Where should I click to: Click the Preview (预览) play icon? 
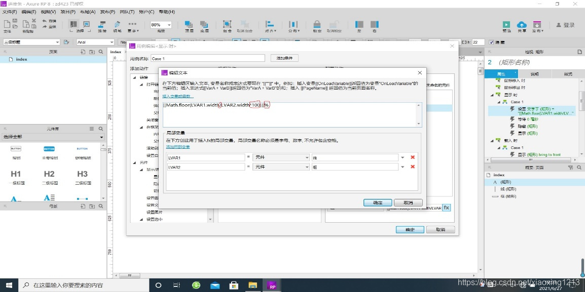click(x=506, y=24)
